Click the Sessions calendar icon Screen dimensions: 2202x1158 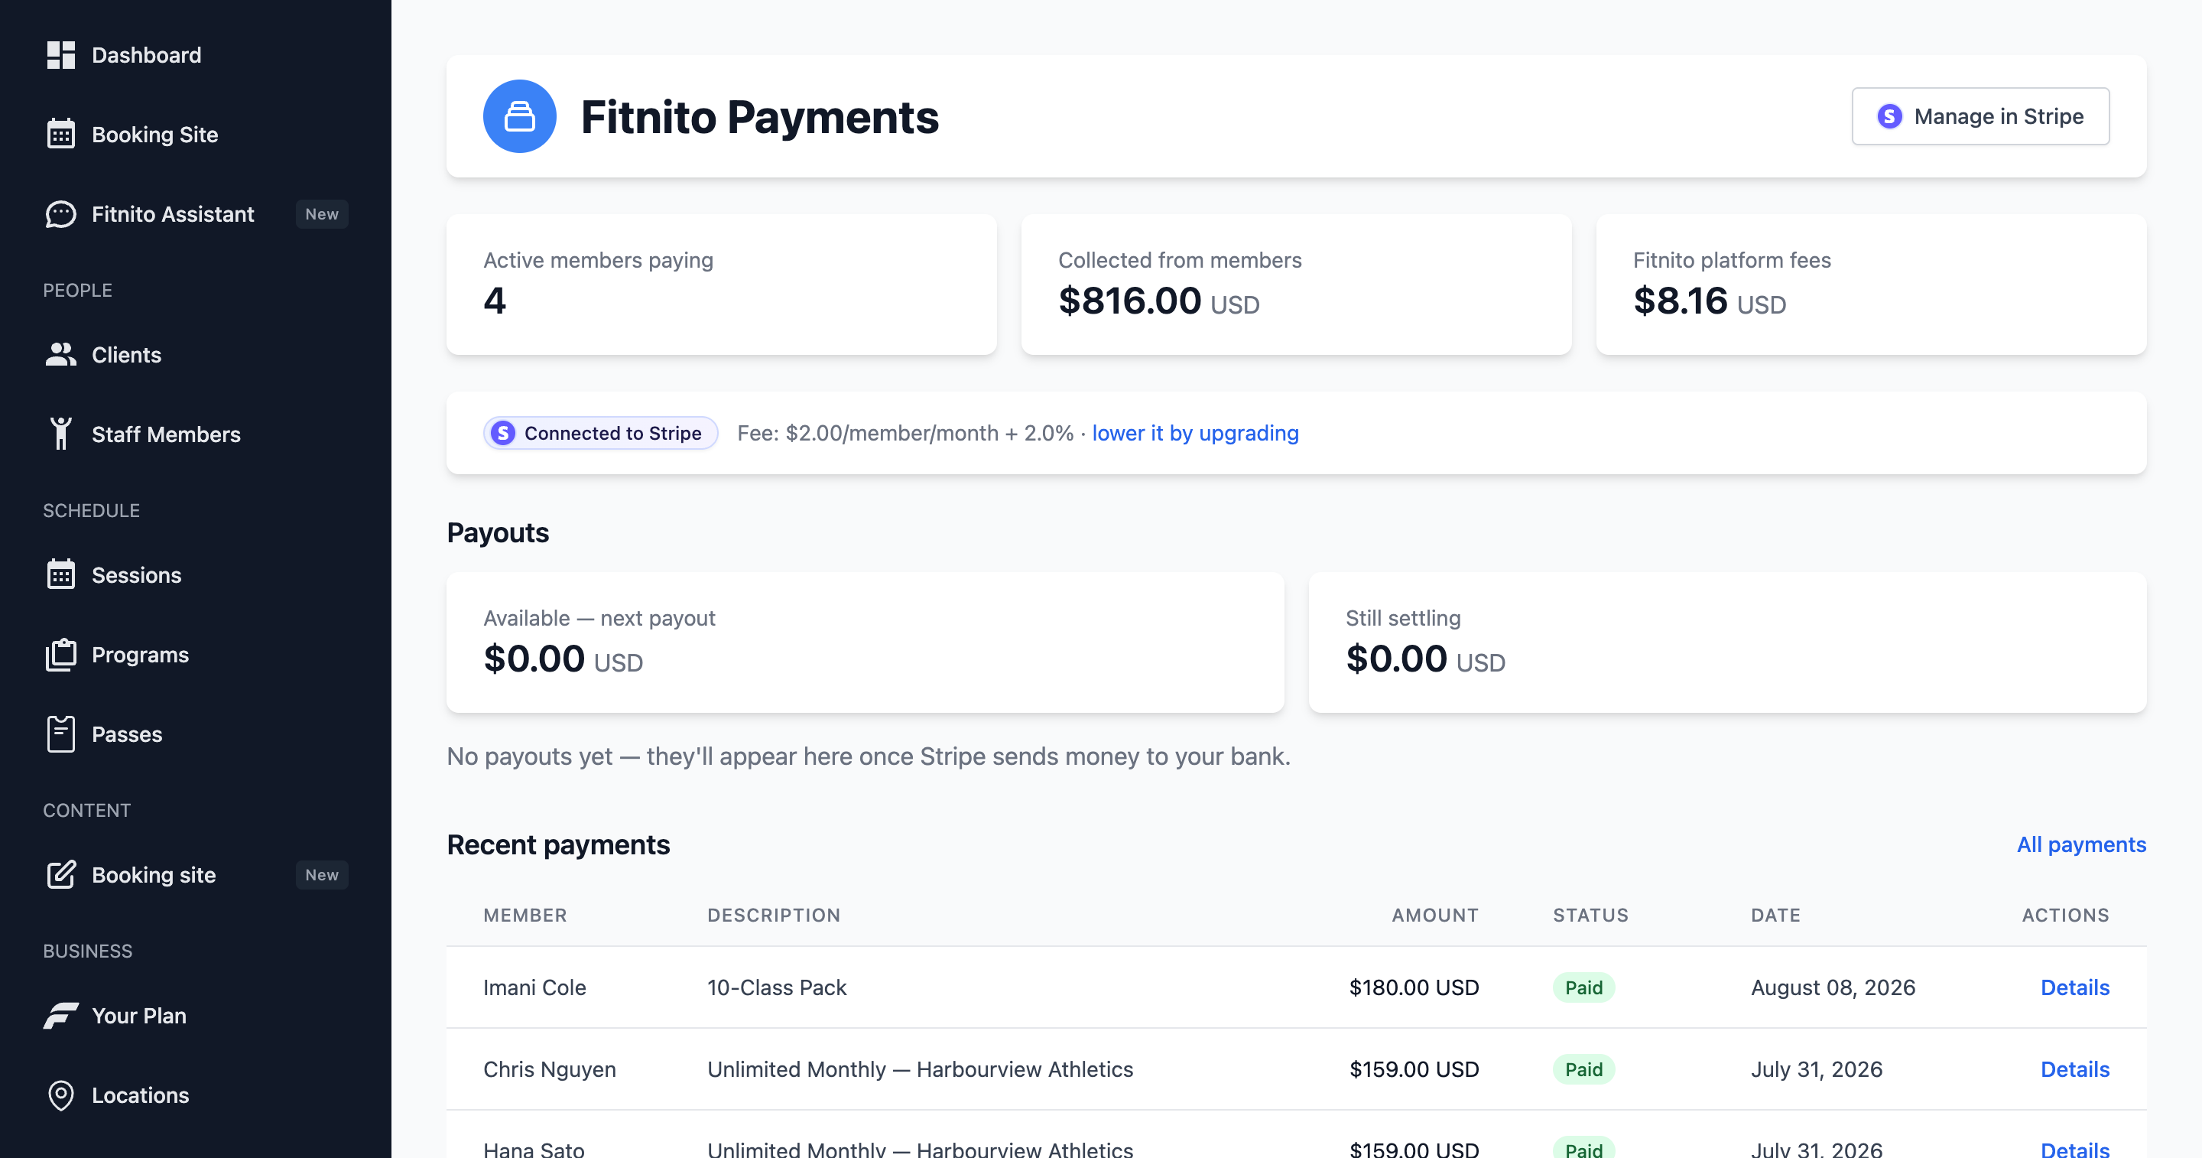(60, 574)
